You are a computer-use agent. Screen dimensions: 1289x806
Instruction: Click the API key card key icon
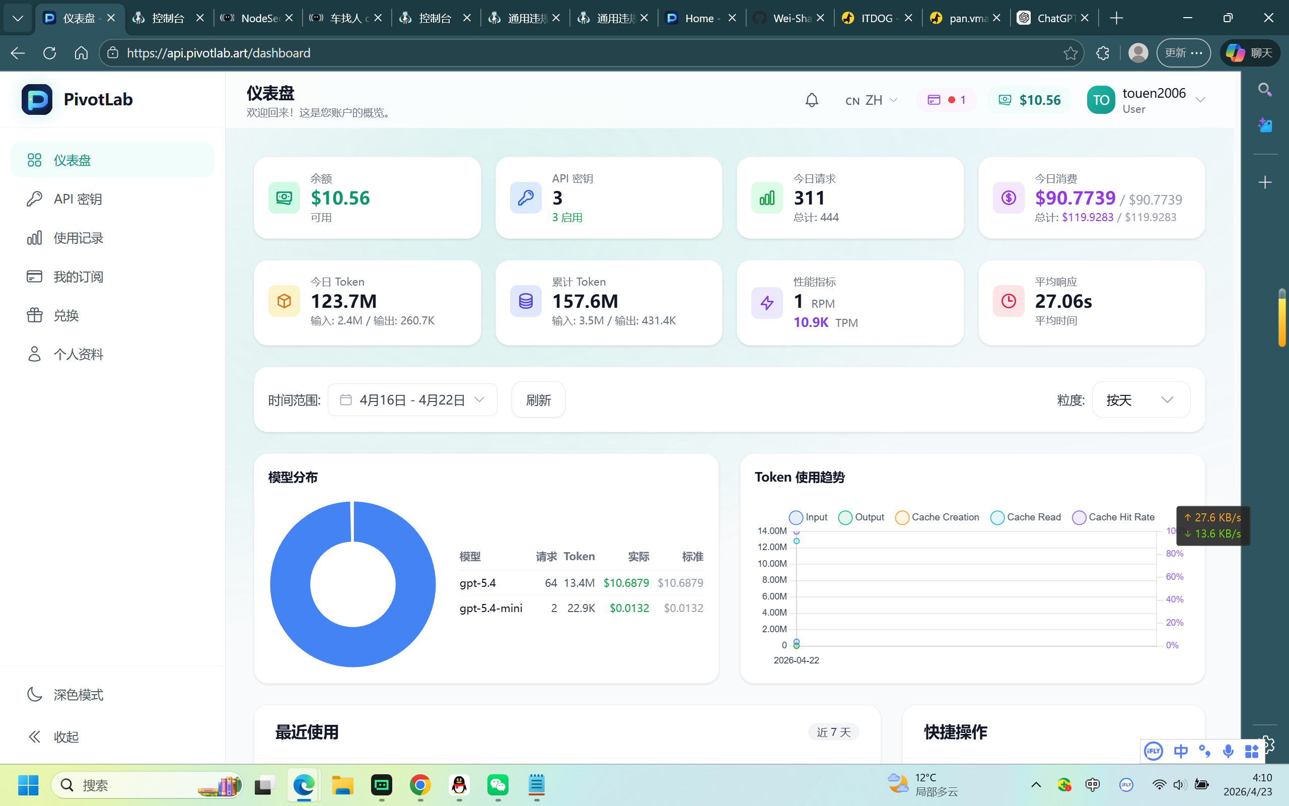pos(525,198)
